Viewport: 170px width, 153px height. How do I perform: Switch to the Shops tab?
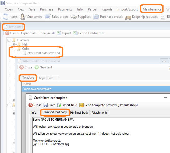tap(41, 78)
